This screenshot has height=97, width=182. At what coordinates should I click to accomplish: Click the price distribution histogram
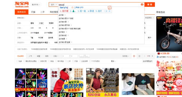pyautogui.click(x=85, y=56)
